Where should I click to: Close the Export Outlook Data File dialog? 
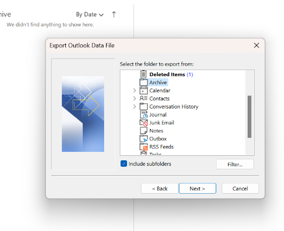click(257, 45)
